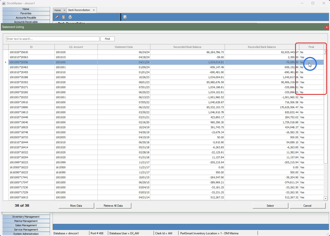Open System Administration module
Image resolution: width=330 pixels, height=236 pixels.
click(x=26, y=234)
